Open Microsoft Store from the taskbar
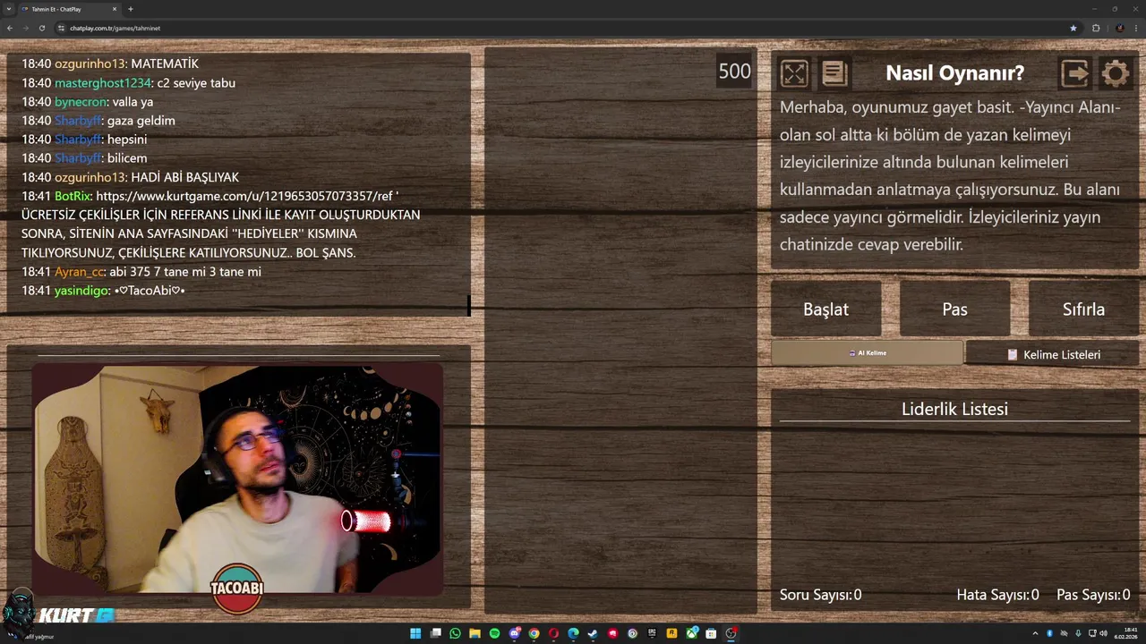Screen dimensions: 1146x644 [x=711, y=633]
